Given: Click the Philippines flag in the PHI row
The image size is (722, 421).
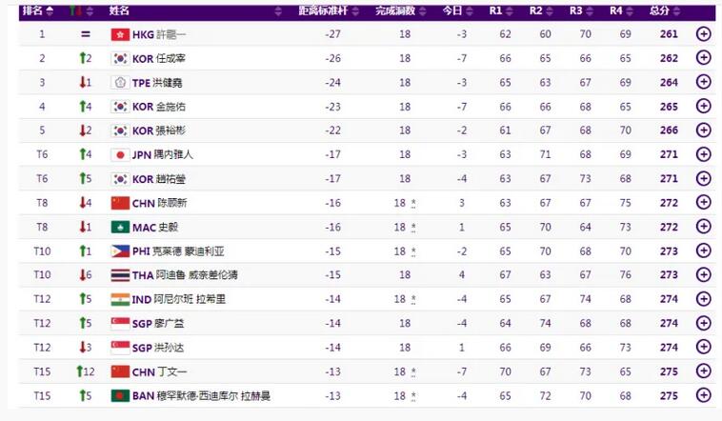Looking at the screenshot, I should (x=120, y=251).
